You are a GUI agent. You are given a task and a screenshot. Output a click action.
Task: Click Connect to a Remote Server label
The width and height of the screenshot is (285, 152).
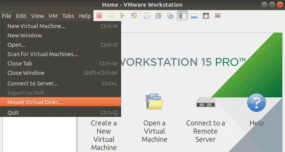pyautogui.click(x=206, y=131)
